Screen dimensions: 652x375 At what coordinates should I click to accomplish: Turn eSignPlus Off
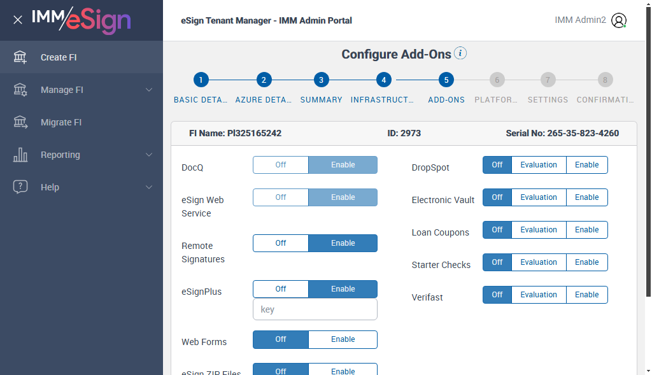[x=281, y=288]
